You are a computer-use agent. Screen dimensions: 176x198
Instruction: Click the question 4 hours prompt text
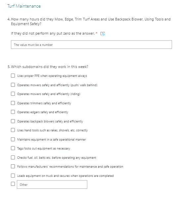coord(89,21)
